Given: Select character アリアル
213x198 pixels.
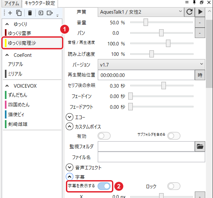Looking at the screenshot, I should (x=32, y=64).
